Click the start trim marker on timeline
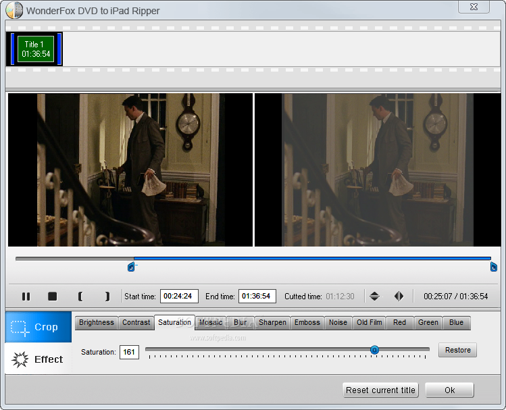 pos(131,267)
